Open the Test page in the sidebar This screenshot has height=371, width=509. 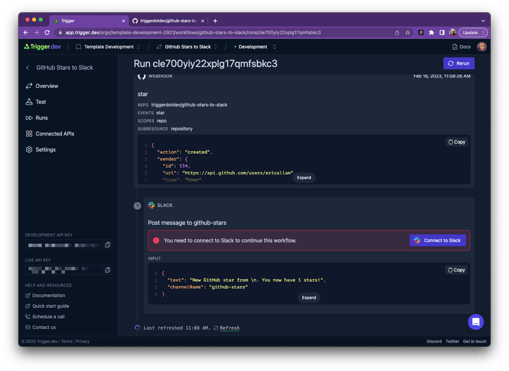point(36,102)
